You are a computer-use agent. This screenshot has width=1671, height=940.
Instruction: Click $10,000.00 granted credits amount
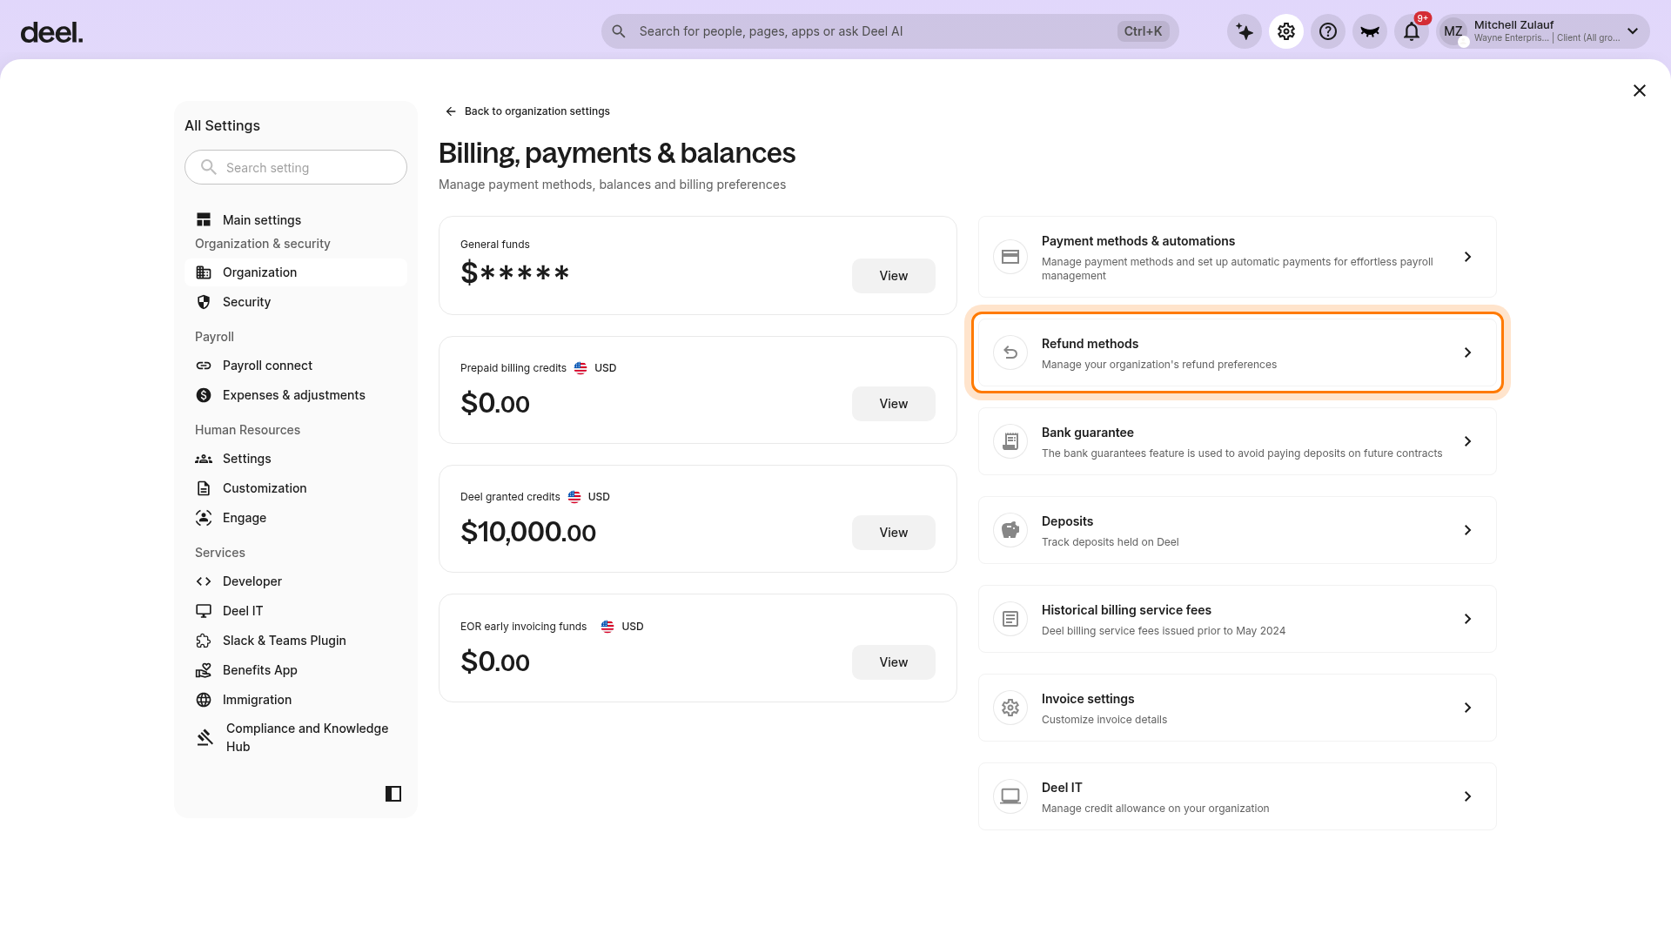[528, 532]
